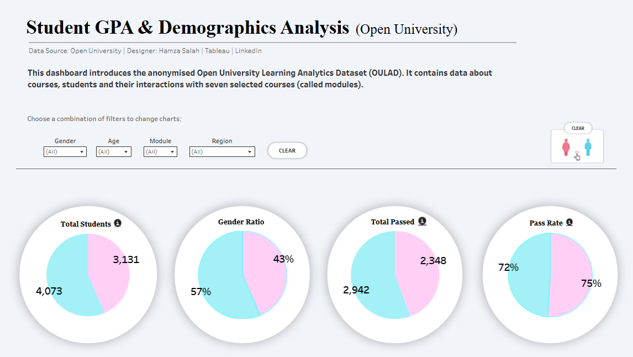Click the small CLEAR button above gender figures
The width and height of the screenshot is (633, 357).
click(578, 128)
